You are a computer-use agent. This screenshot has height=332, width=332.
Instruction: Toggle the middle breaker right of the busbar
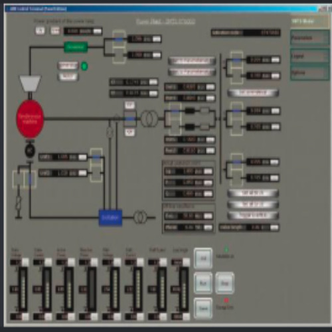point(236,119)
